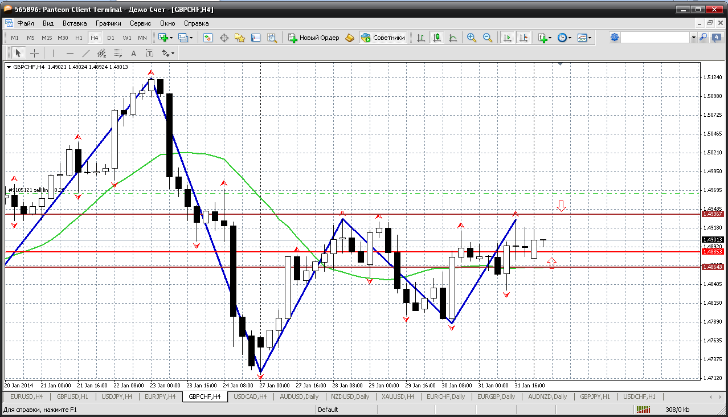Open the Графики menu
728x417 pixels.
[109, 23]
